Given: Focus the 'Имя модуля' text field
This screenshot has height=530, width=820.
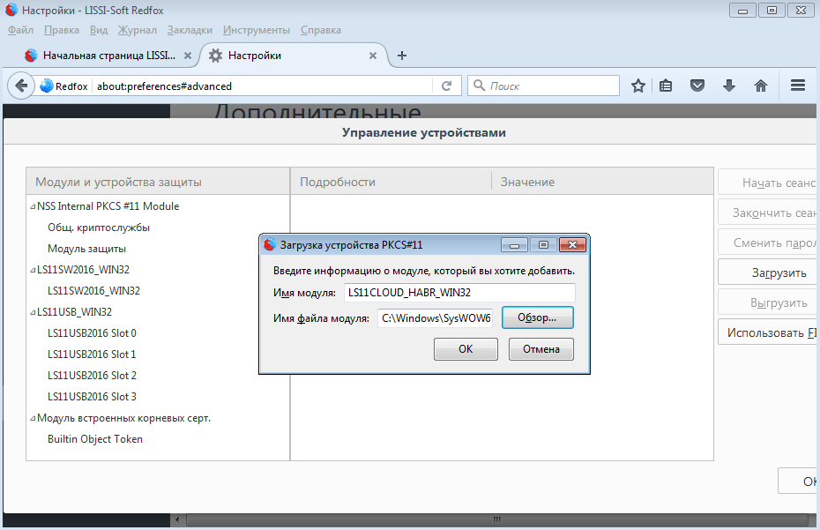Looking at the screenshot, I should tap(459, 293).
